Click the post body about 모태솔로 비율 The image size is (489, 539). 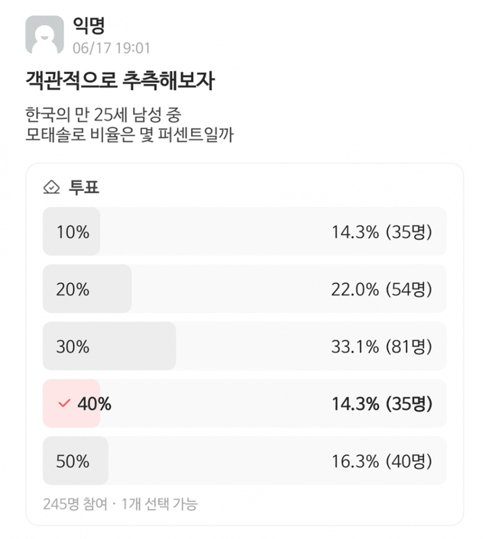click(130, 126)
